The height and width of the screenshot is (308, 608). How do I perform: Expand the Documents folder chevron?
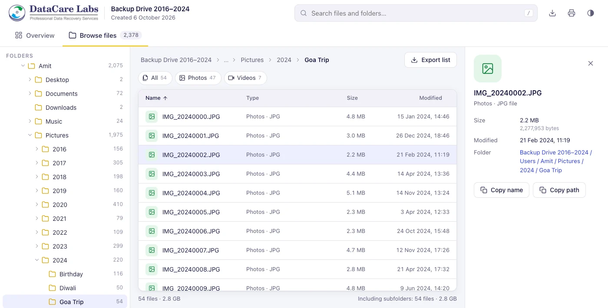click(30, 94)
